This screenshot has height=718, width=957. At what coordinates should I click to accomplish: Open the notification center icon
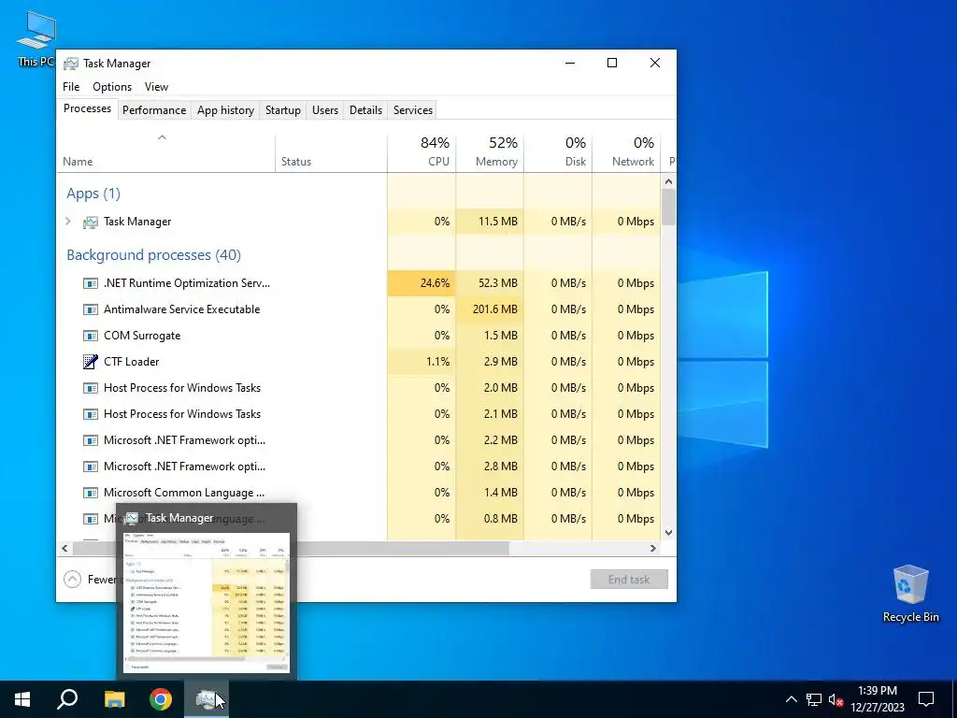pyautogui.click(x=926, y=699)
